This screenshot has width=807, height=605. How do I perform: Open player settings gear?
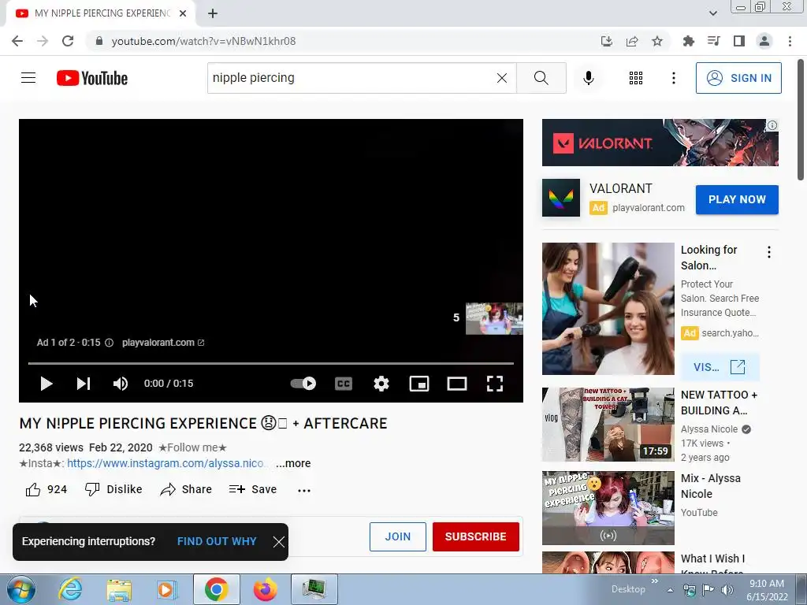(x=381, y=384)
